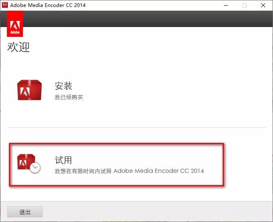Minimize the Adobe Media Encoder installer window

tap(226, 5)
